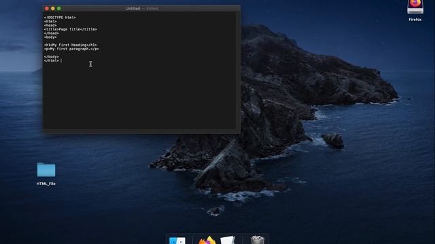Image resolution: width=435 pixels, height=244 pixels.
Task: Click the opening <head> tag line
Action: click(x=50, y=26)
